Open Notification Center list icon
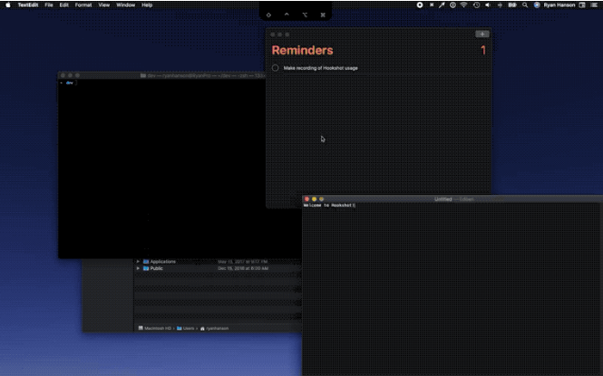The height and width of the screenshot is (376, 603). pos(594,5)
